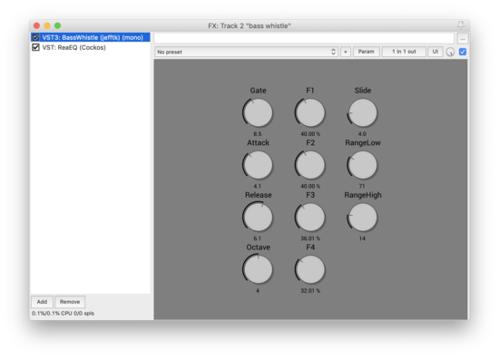This screenshot has width=499, height=359.
Task: Open the No preset dropdown
Action: pyautogui.click(x=246, y=52)
